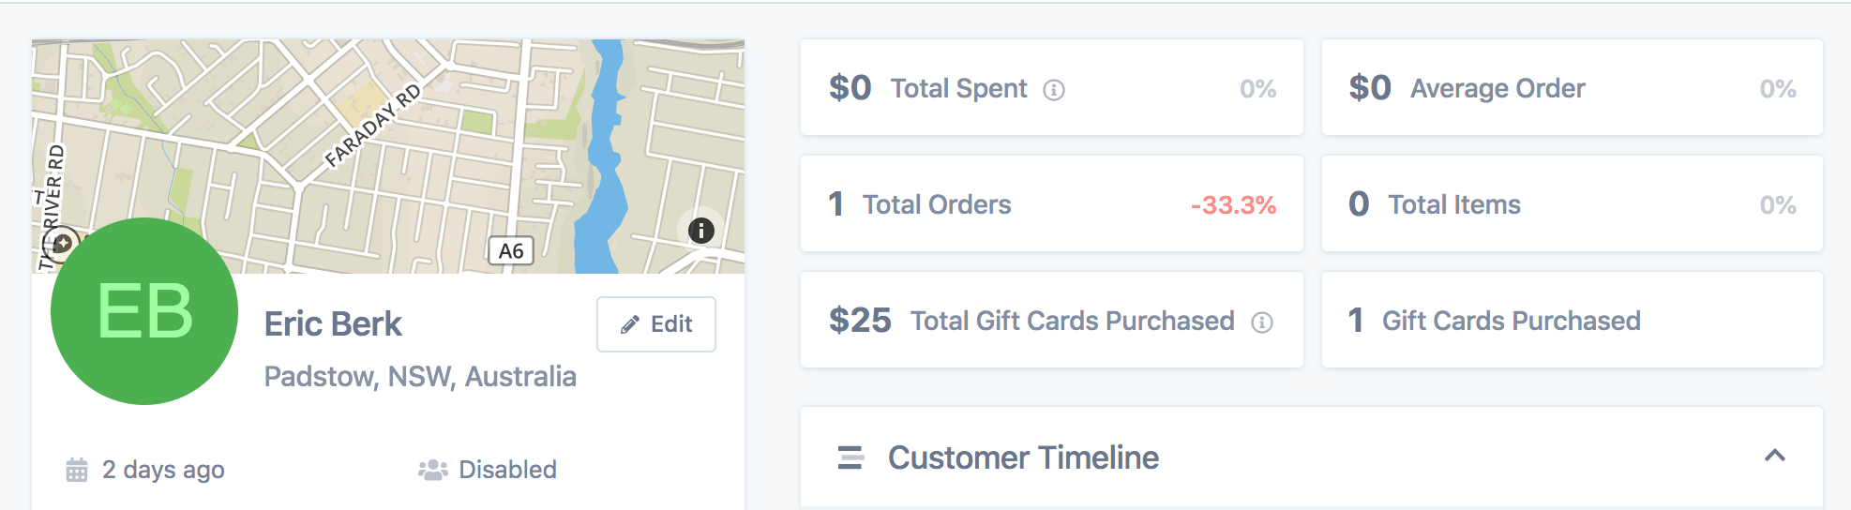This screenshot has width=1851, height=510.
Task: Click the Eric Berk customer name
Action: [333, 324]
